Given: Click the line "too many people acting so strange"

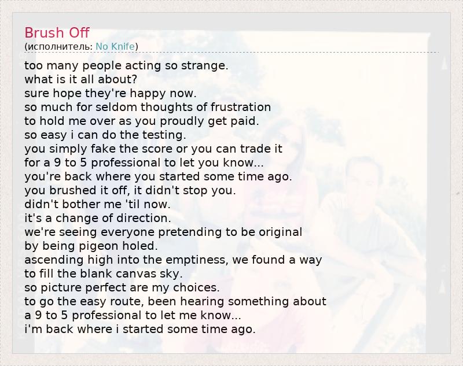Looking at the screenshot, I should [126, 65].
